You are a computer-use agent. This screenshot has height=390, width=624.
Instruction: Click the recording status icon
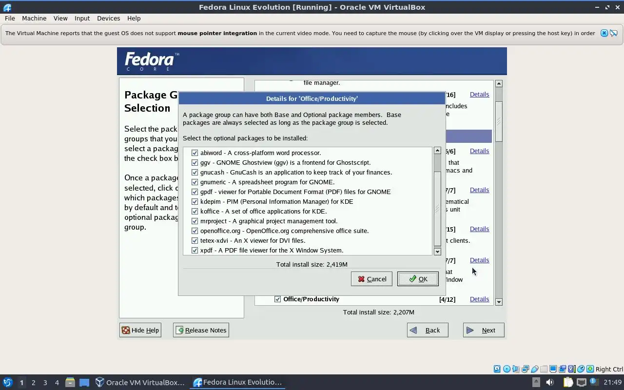click(x=562, y=369)
